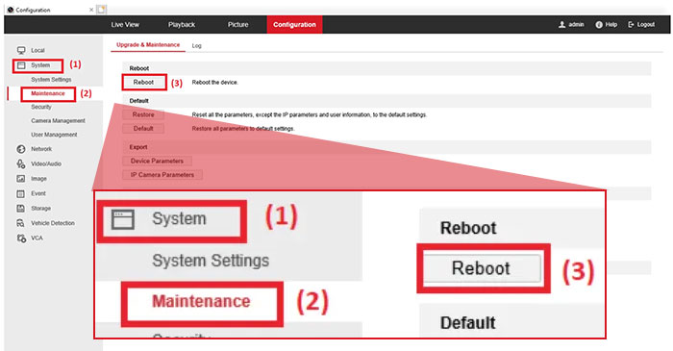Image resolution: width=673 pixels, height=351 pixels.
Task: Click the 'Reboot the device.' text
Action: point(214,82)
